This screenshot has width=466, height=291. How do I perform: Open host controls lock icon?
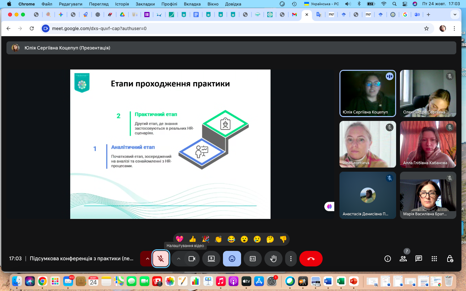(x=450, y=259)
